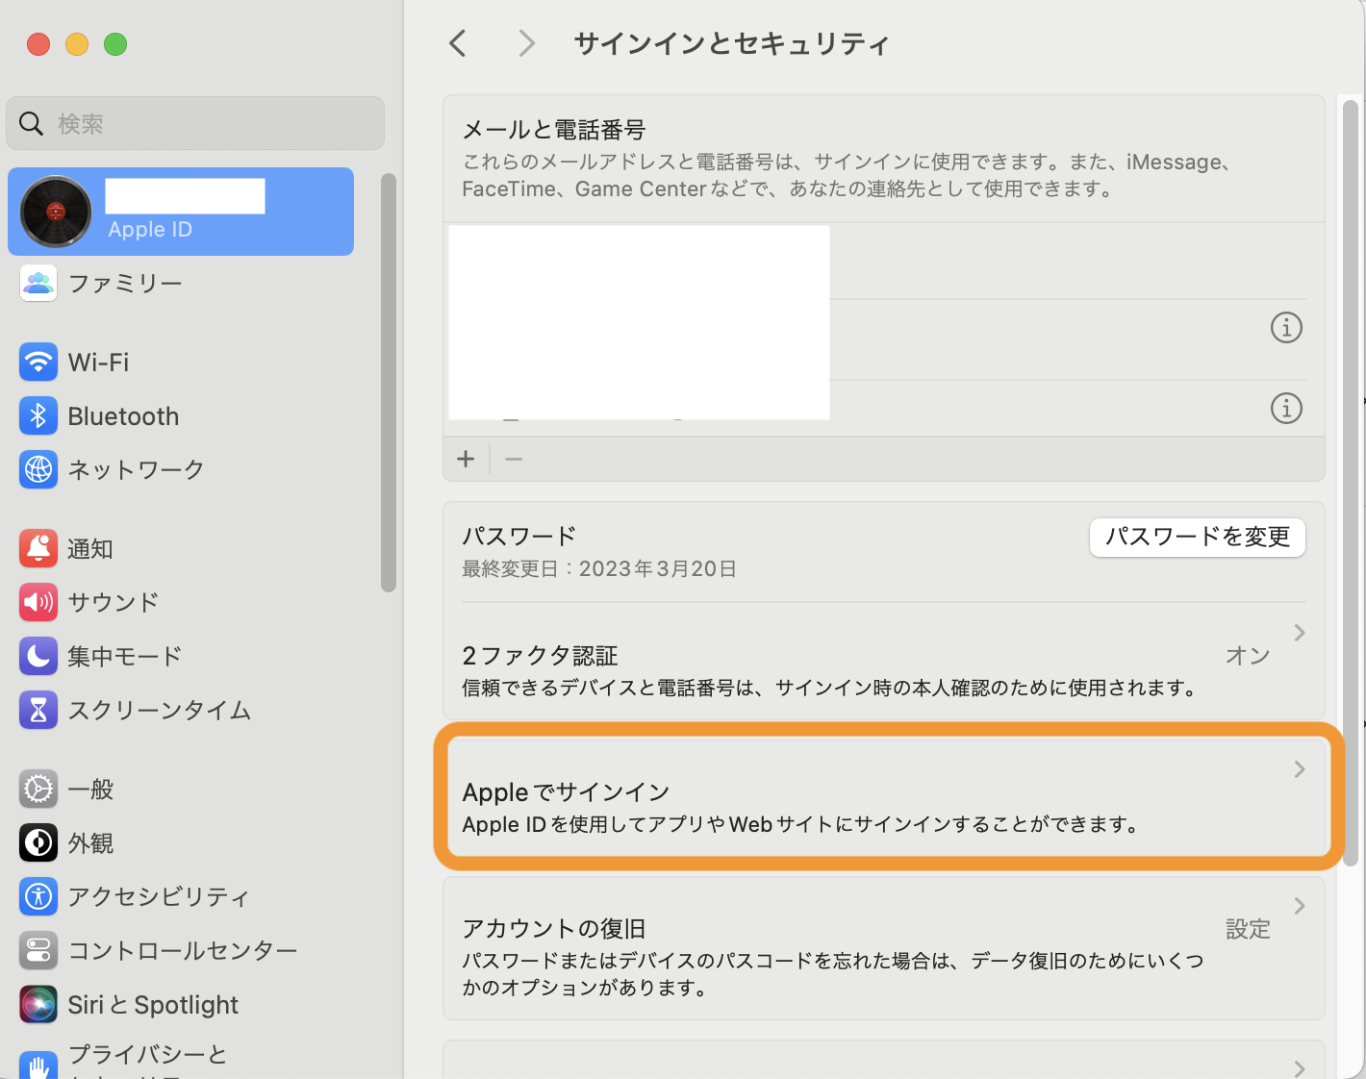Click the sidebar vertical scrollbar
This screenshot has height=1079, width=1366.
(389, 383)
